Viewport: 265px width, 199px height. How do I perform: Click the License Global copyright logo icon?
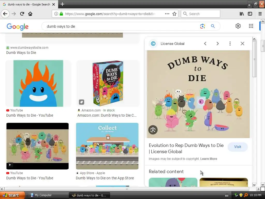(x=153, y=44)
